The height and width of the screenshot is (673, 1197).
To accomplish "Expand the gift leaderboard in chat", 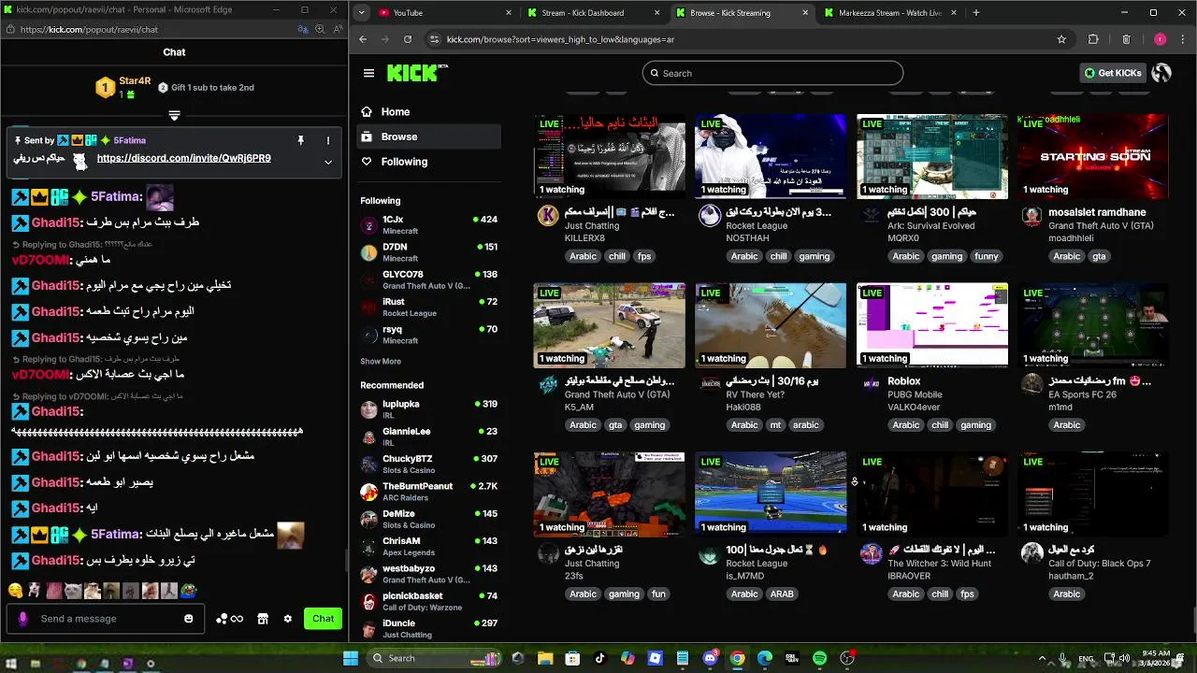I will (x=174, y=116).
